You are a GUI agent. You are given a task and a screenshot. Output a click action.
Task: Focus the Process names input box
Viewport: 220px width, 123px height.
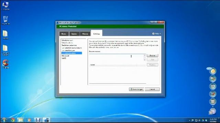pos(116,57)
